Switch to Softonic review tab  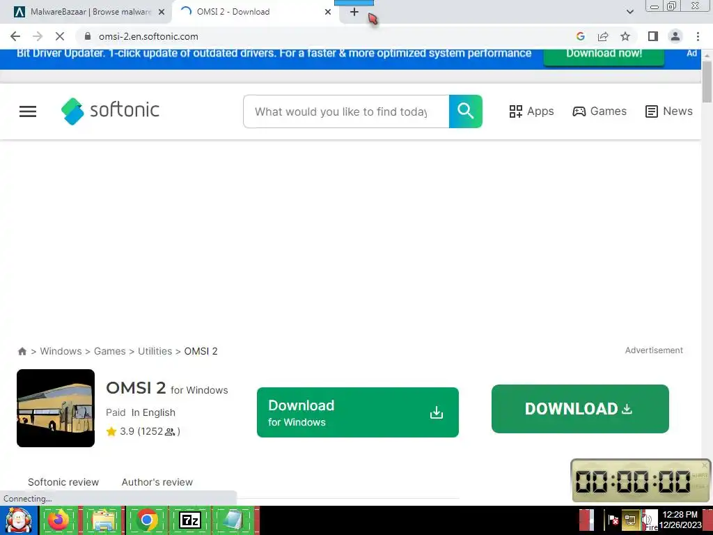pyautogui.click(x=63, y=482)
